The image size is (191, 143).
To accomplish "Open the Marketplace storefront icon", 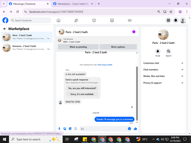I will tap(112, 20).
